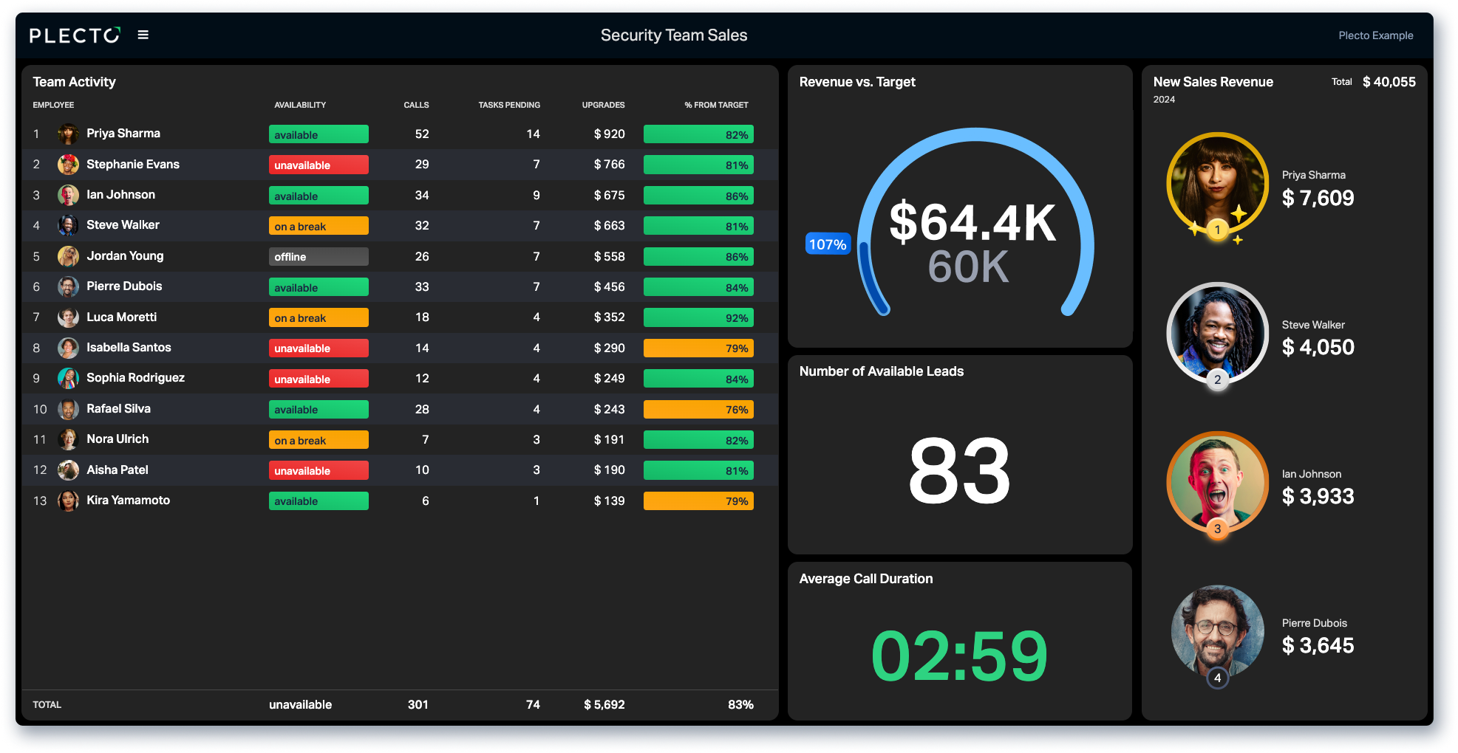Click Steve Walker's large leaderboard photo
This screenshot has width=1458, height=753.
1217,333
